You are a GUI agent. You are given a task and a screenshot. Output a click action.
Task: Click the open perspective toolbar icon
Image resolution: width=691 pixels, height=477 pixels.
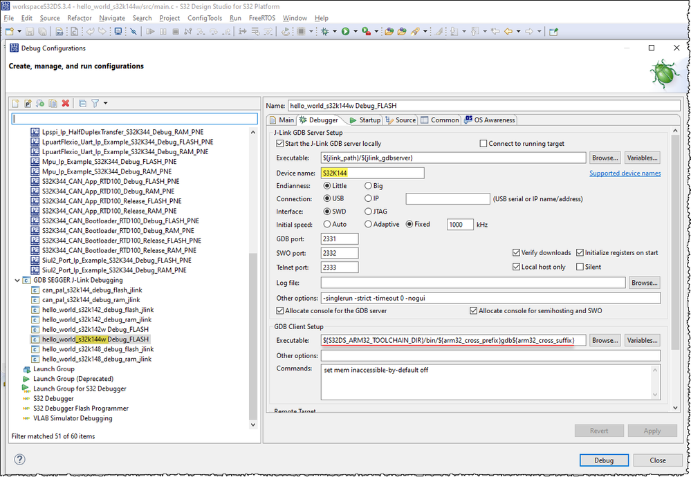click(554, 31)
